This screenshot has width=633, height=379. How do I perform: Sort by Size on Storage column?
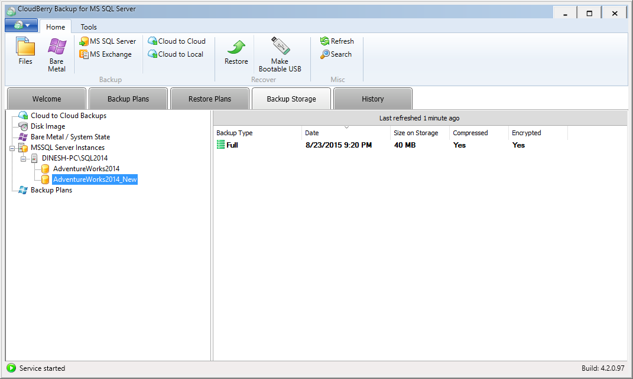pos(420,133)
